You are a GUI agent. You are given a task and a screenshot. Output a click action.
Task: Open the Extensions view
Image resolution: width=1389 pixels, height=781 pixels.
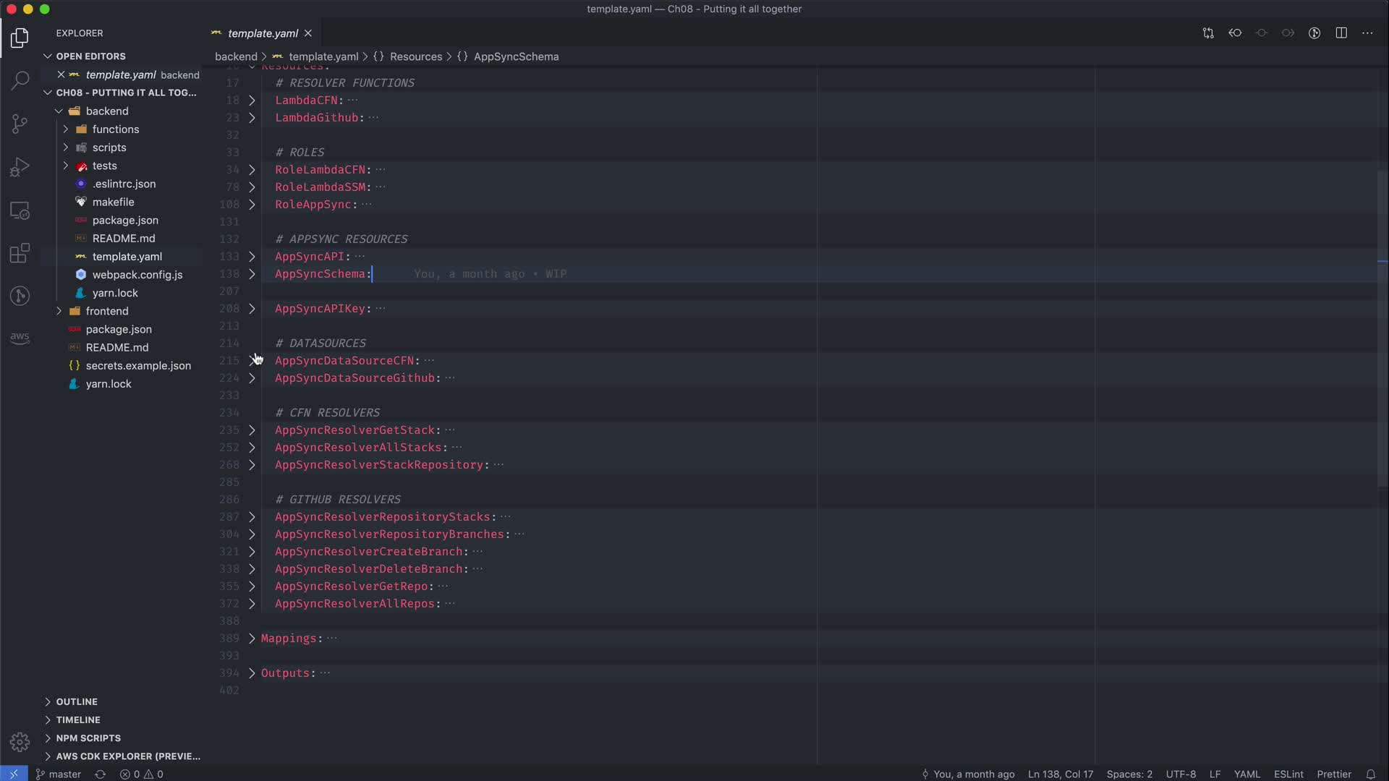[20, 253]
